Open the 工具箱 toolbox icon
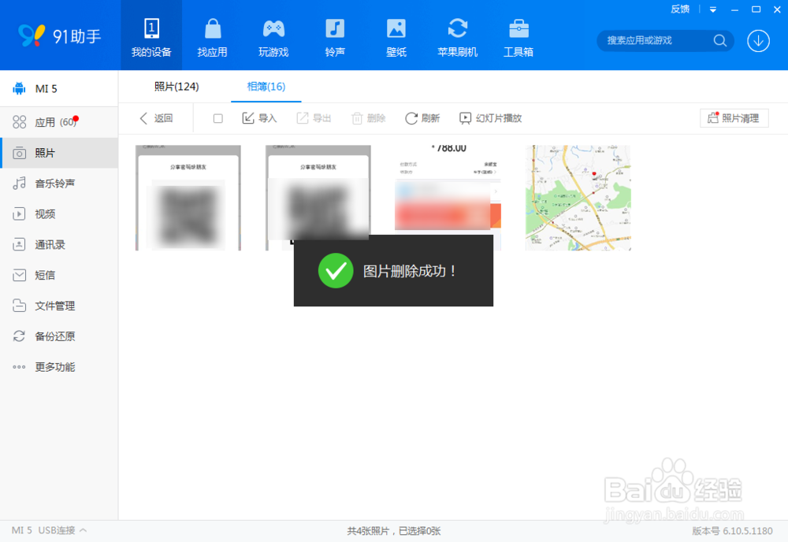The width and height of the screenshot is (788, 542). (519, 35)
